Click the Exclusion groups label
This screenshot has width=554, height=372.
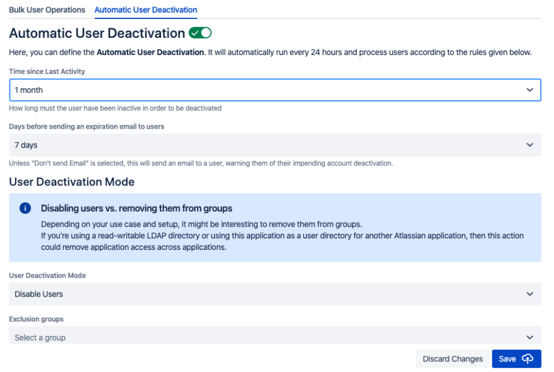[36, 319]
